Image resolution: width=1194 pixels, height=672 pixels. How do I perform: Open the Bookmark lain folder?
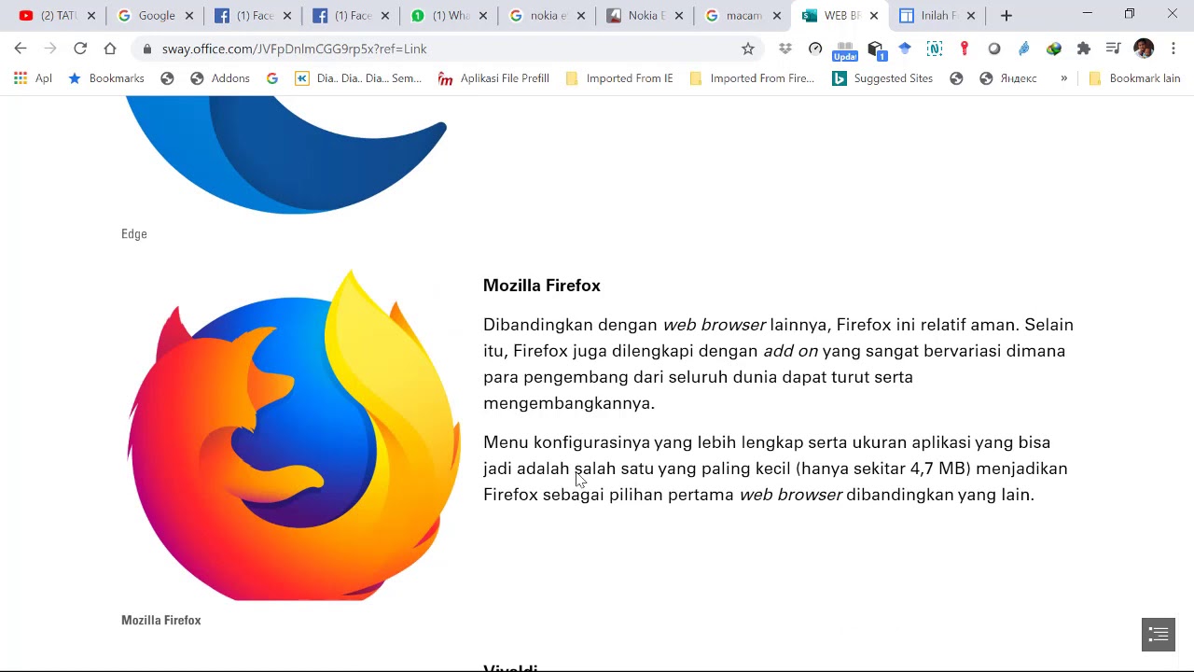click(1135, 78)
